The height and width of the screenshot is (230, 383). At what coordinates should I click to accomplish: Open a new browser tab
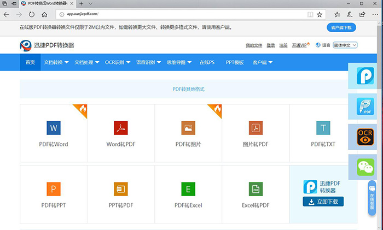tap(82, 4)
